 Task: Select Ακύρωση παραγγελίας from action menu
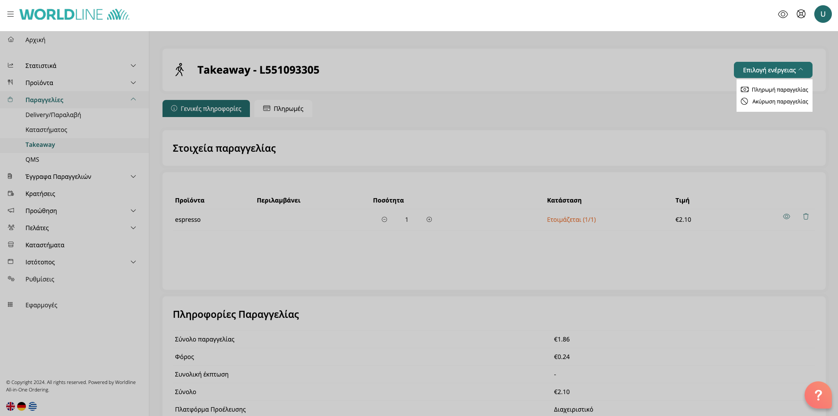[775, 102]
